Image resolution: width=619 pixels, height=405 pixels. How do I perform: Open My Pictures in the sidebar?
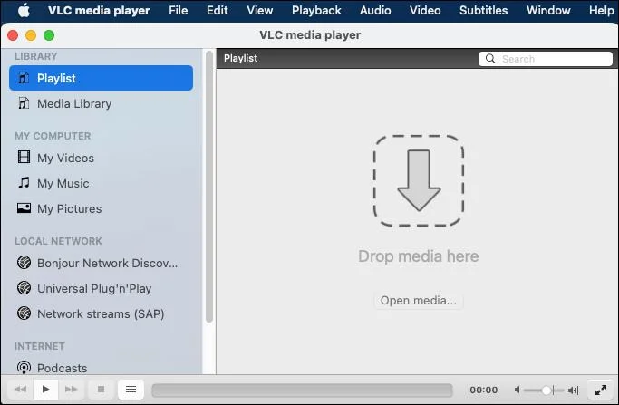point(102,208)
